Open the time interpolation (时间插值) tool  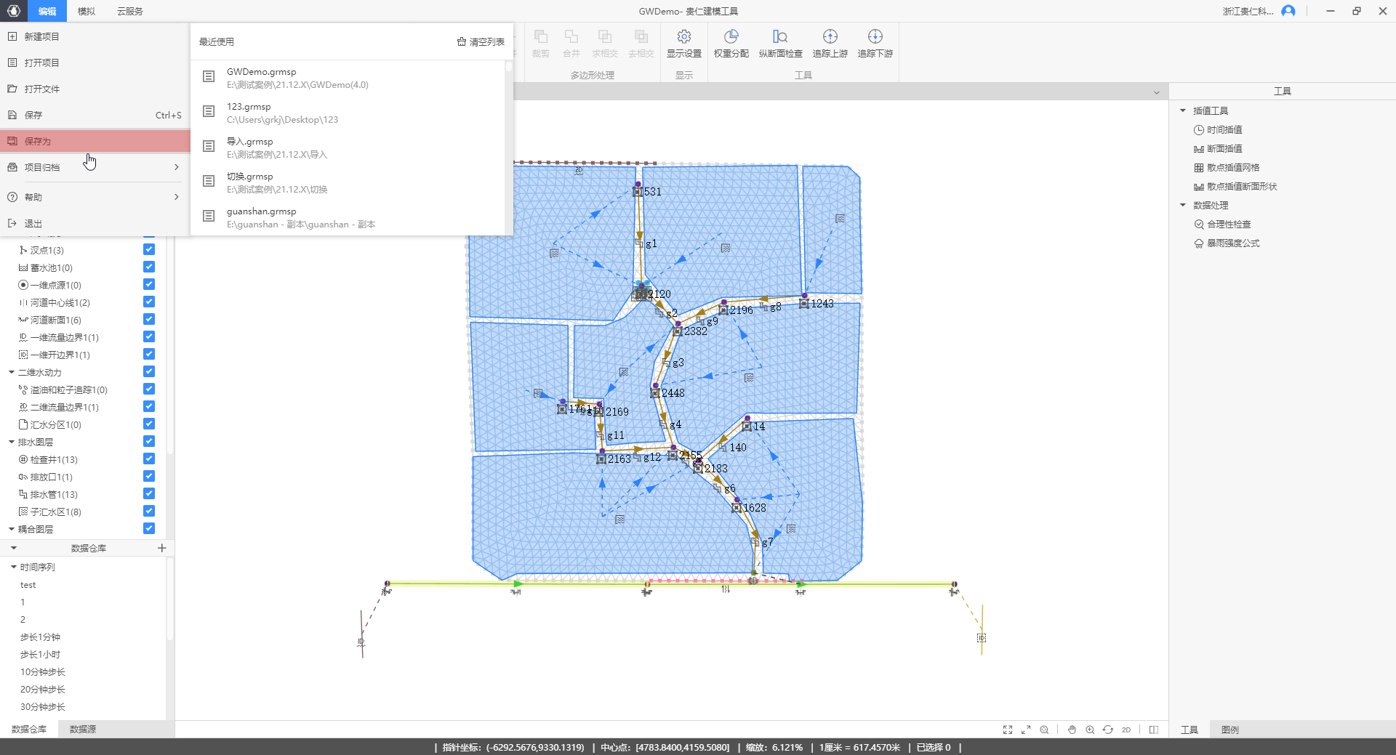[x=1218, y=130]
